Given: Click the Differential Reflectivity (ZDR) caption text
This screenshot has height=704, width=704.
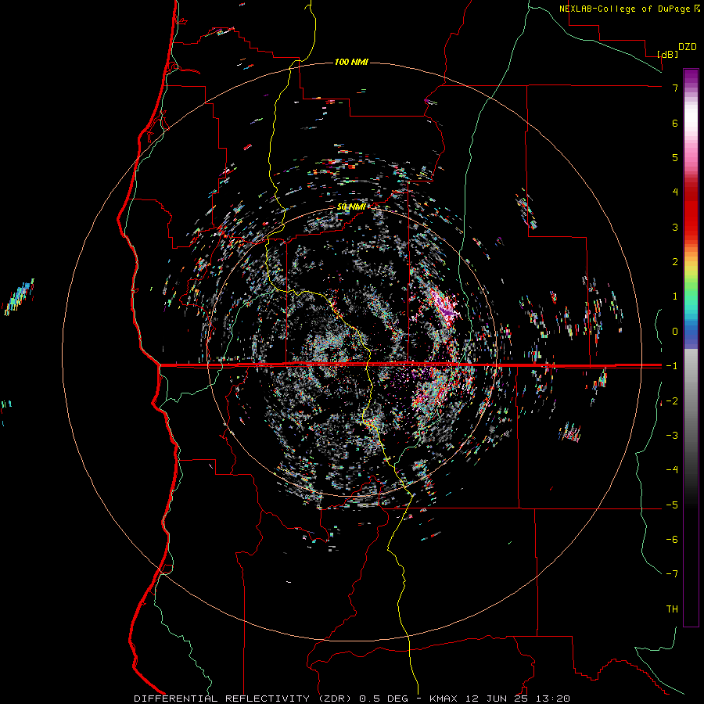Looking at the screenshot, I should coord(244,699).
